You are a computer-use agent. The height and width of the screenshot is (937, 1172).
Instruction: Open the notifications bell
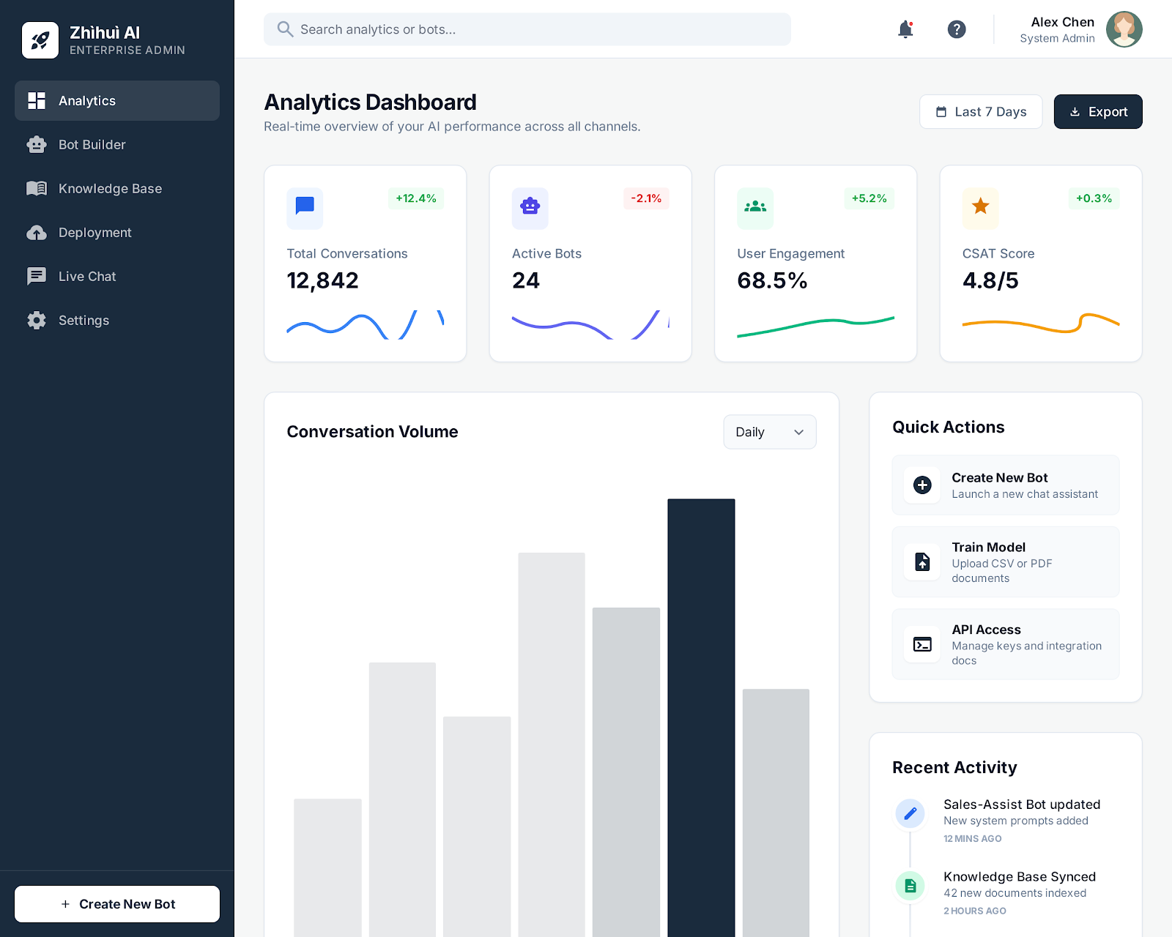click(x=905, y=29)
